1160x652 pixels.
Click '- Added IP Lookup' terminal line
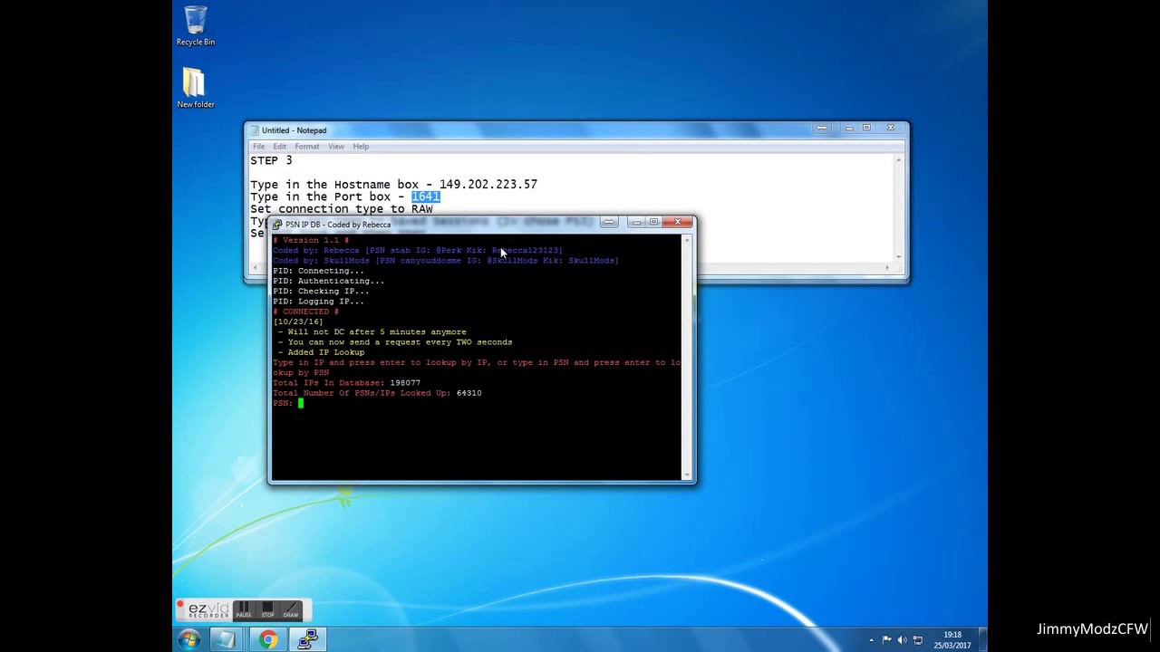(x=322, y=352)
